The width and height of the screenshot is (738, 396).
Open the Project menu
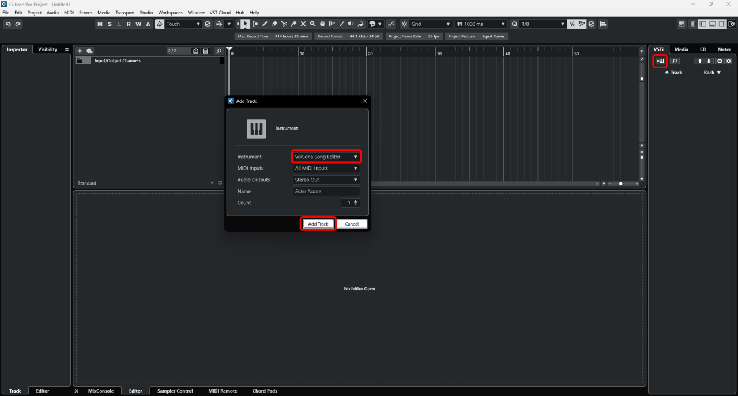35,12
